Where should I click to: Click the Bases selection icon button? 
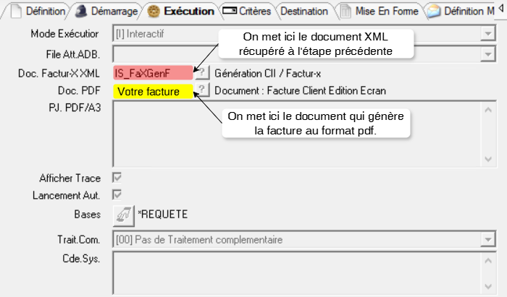124,215
